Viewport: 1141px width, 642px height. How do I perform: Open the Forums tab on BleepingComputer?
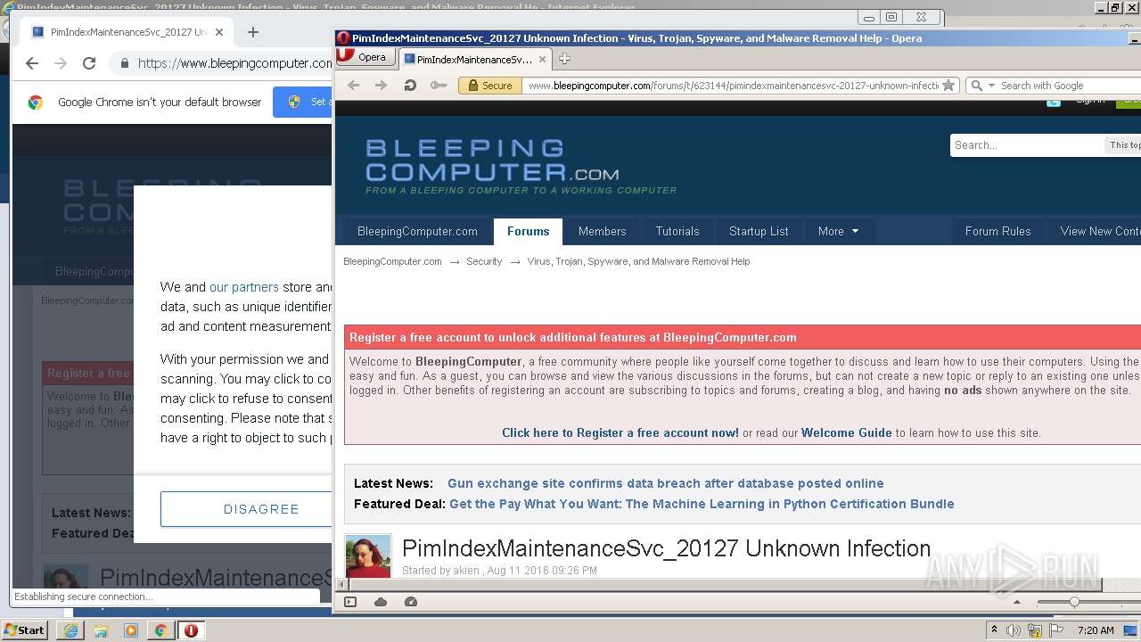coord(528,231)
